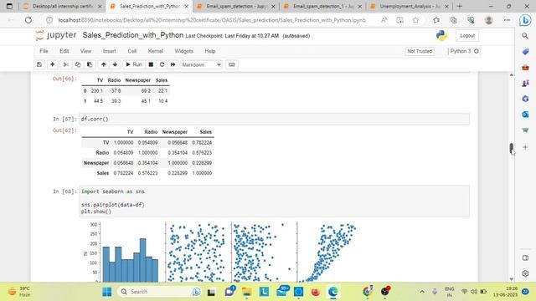Screen dimensions: 536x301
Task: Open the command palette keyboard icon
Action: point(231,64)
